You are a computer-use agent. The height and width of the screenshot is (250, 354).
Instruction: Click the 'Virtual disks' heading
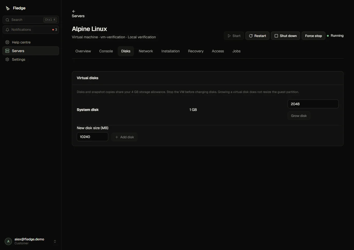pos(87,78)
